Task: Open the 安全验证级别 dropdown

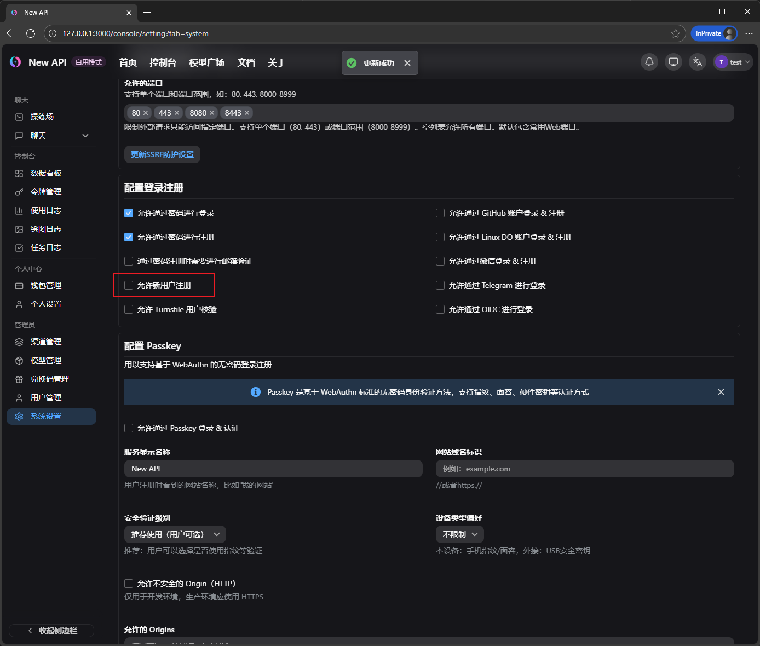Action: click(x=175, y=534)
